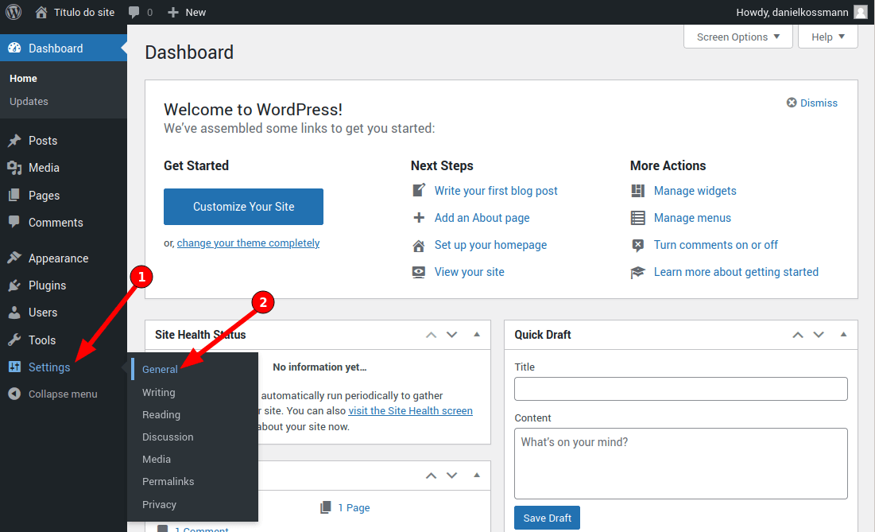
Task: Open Reading settings submenu item
Action: (x=161, y=415)
